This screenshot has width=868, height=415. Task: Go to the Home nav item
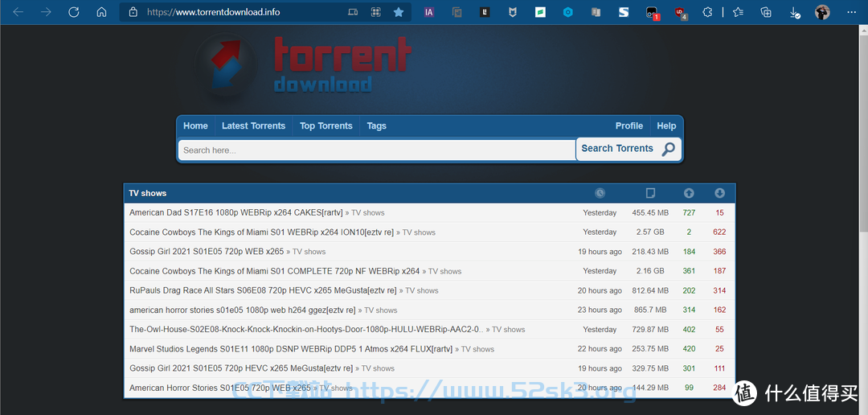pyautogui.click(x=195, y=125)
